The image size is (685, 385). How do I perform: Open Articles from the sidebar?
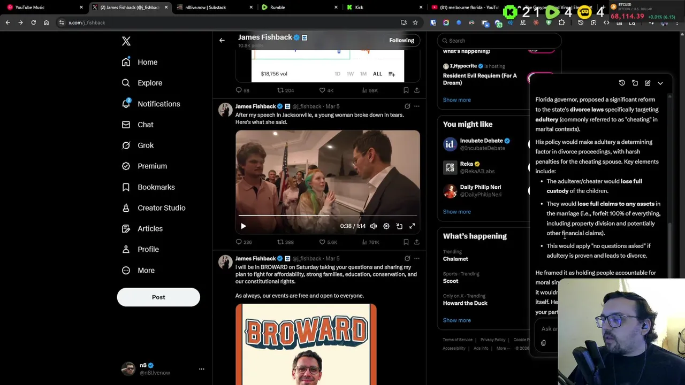(142, 229)
